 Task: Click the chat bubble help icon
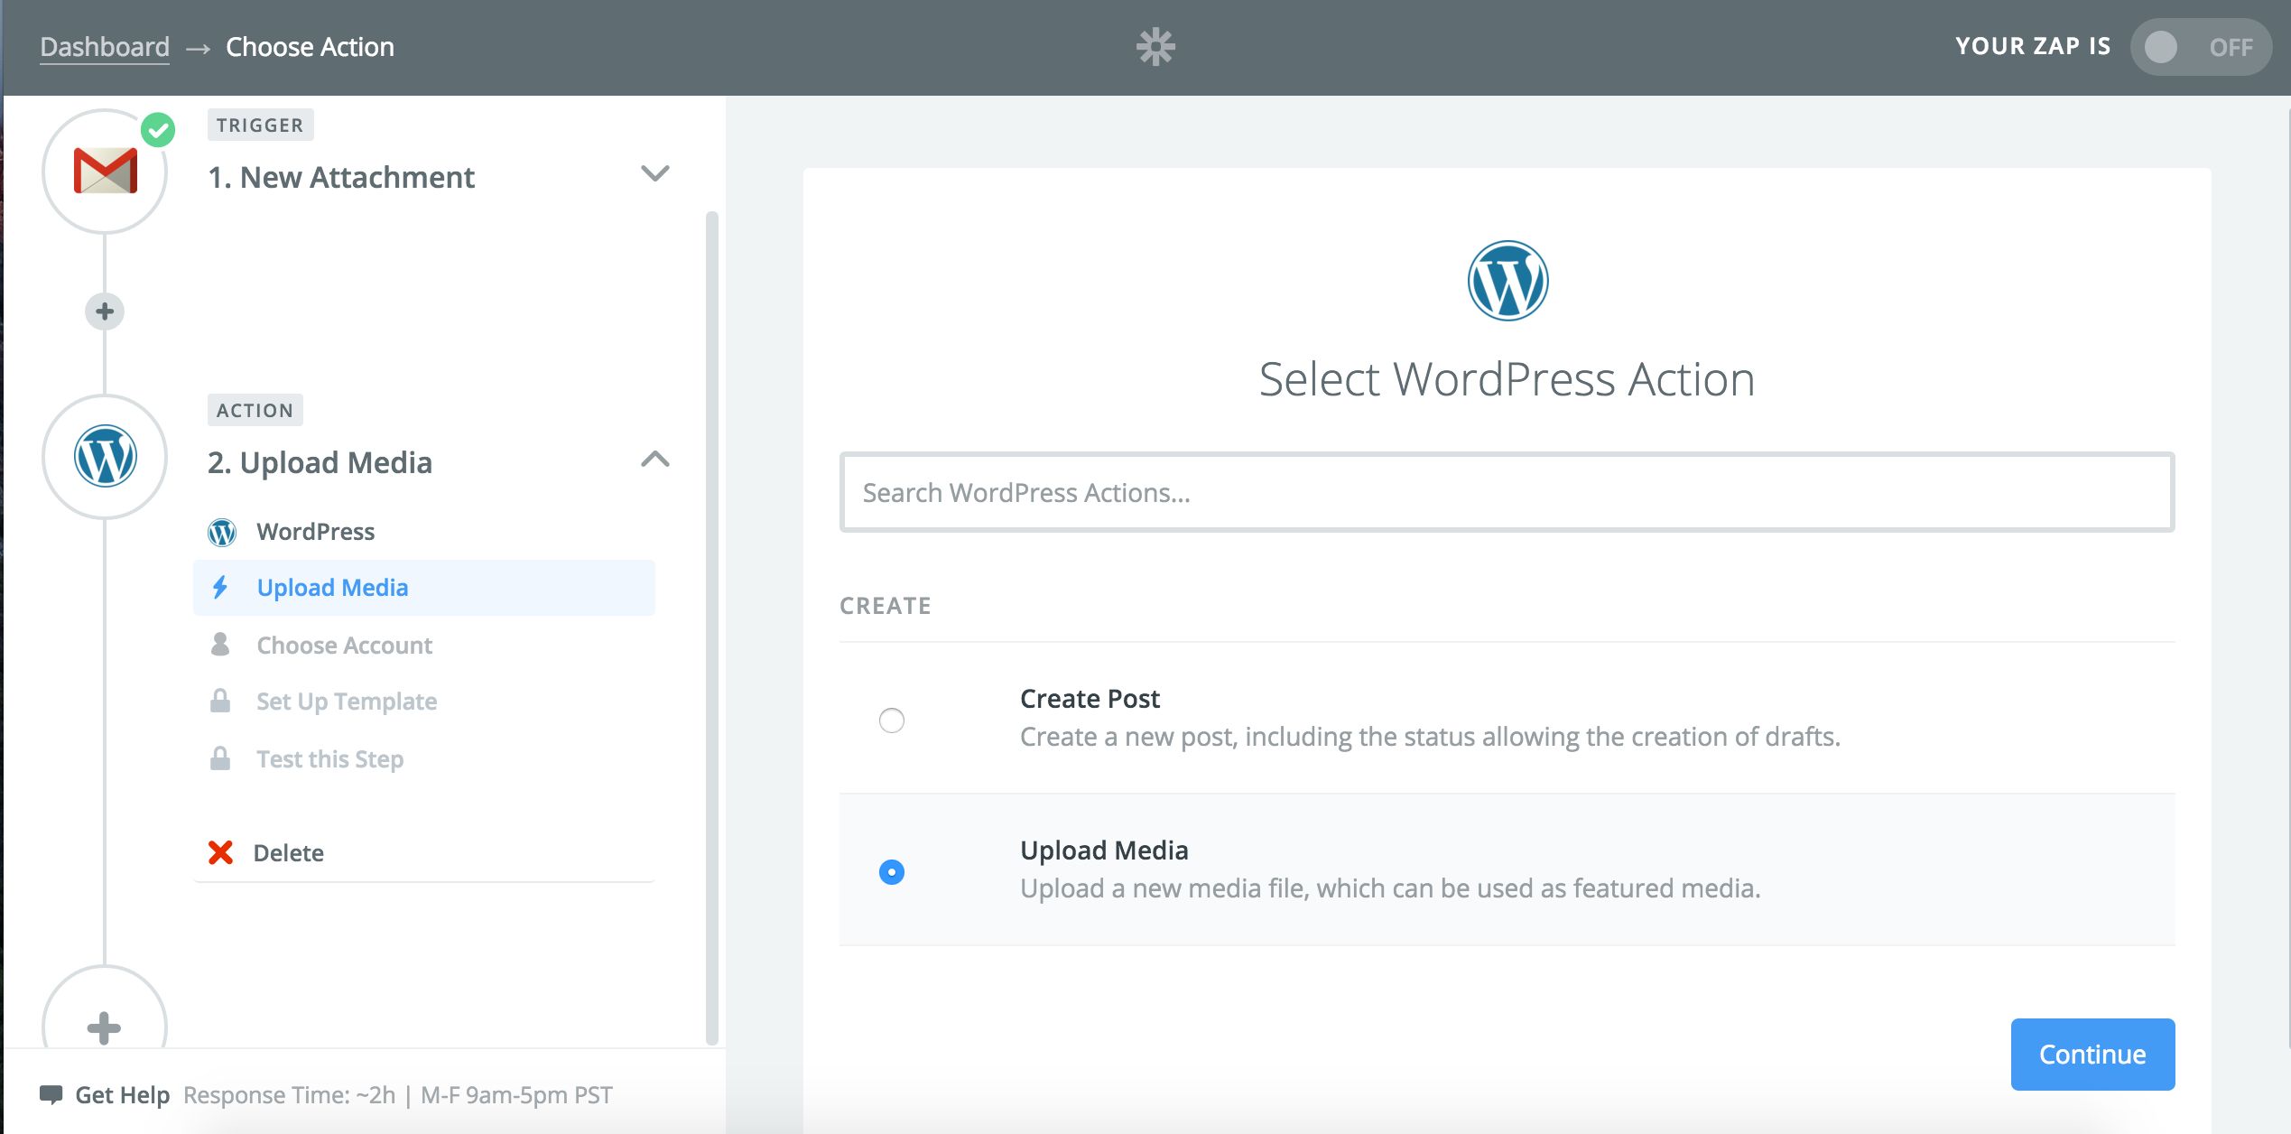[51, 1095]
